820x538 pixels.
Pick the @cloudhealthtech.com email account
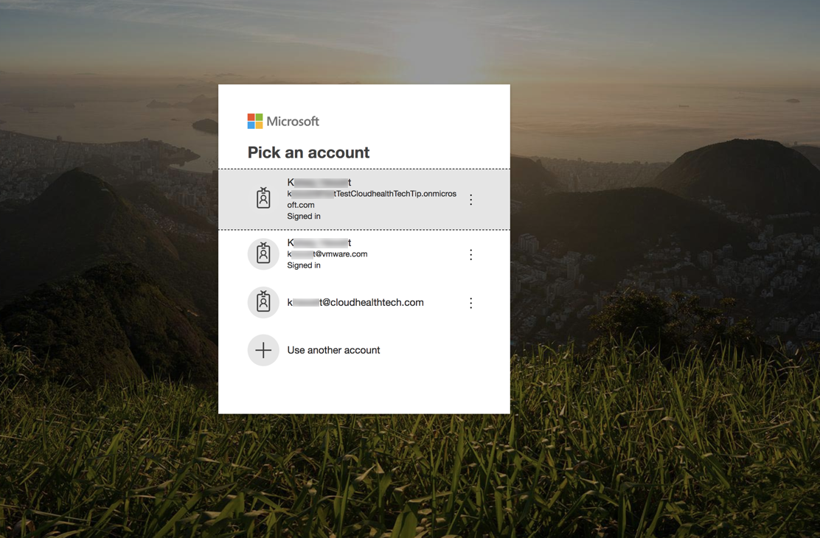[355, 302]
